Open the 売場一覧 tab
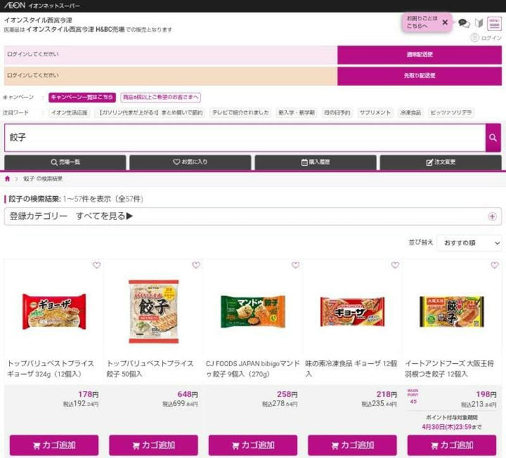The height and width of the screenshot is (458, 506). tap(65, 162)
